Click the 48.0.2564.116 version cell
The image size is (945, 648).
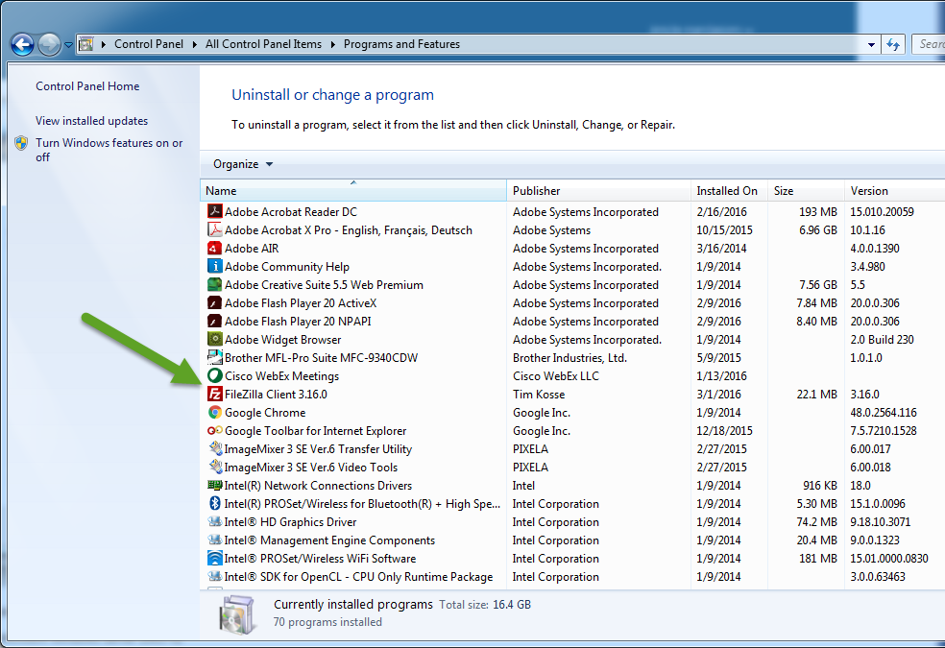(884, 413)
